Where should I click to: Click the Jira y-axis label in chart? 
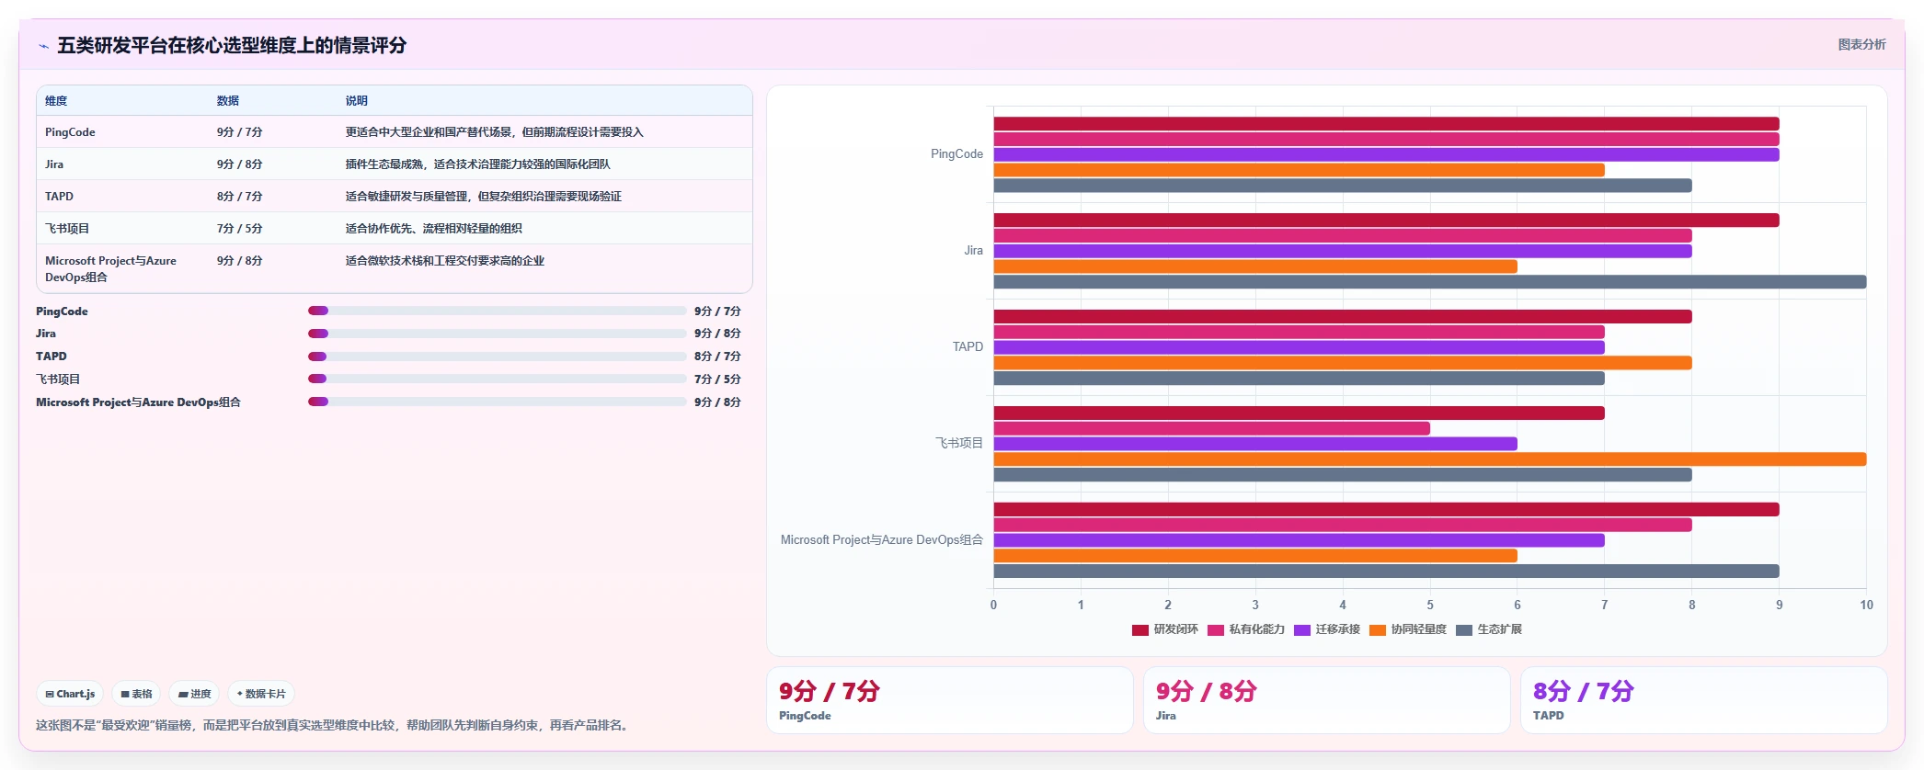coord(973,251)
